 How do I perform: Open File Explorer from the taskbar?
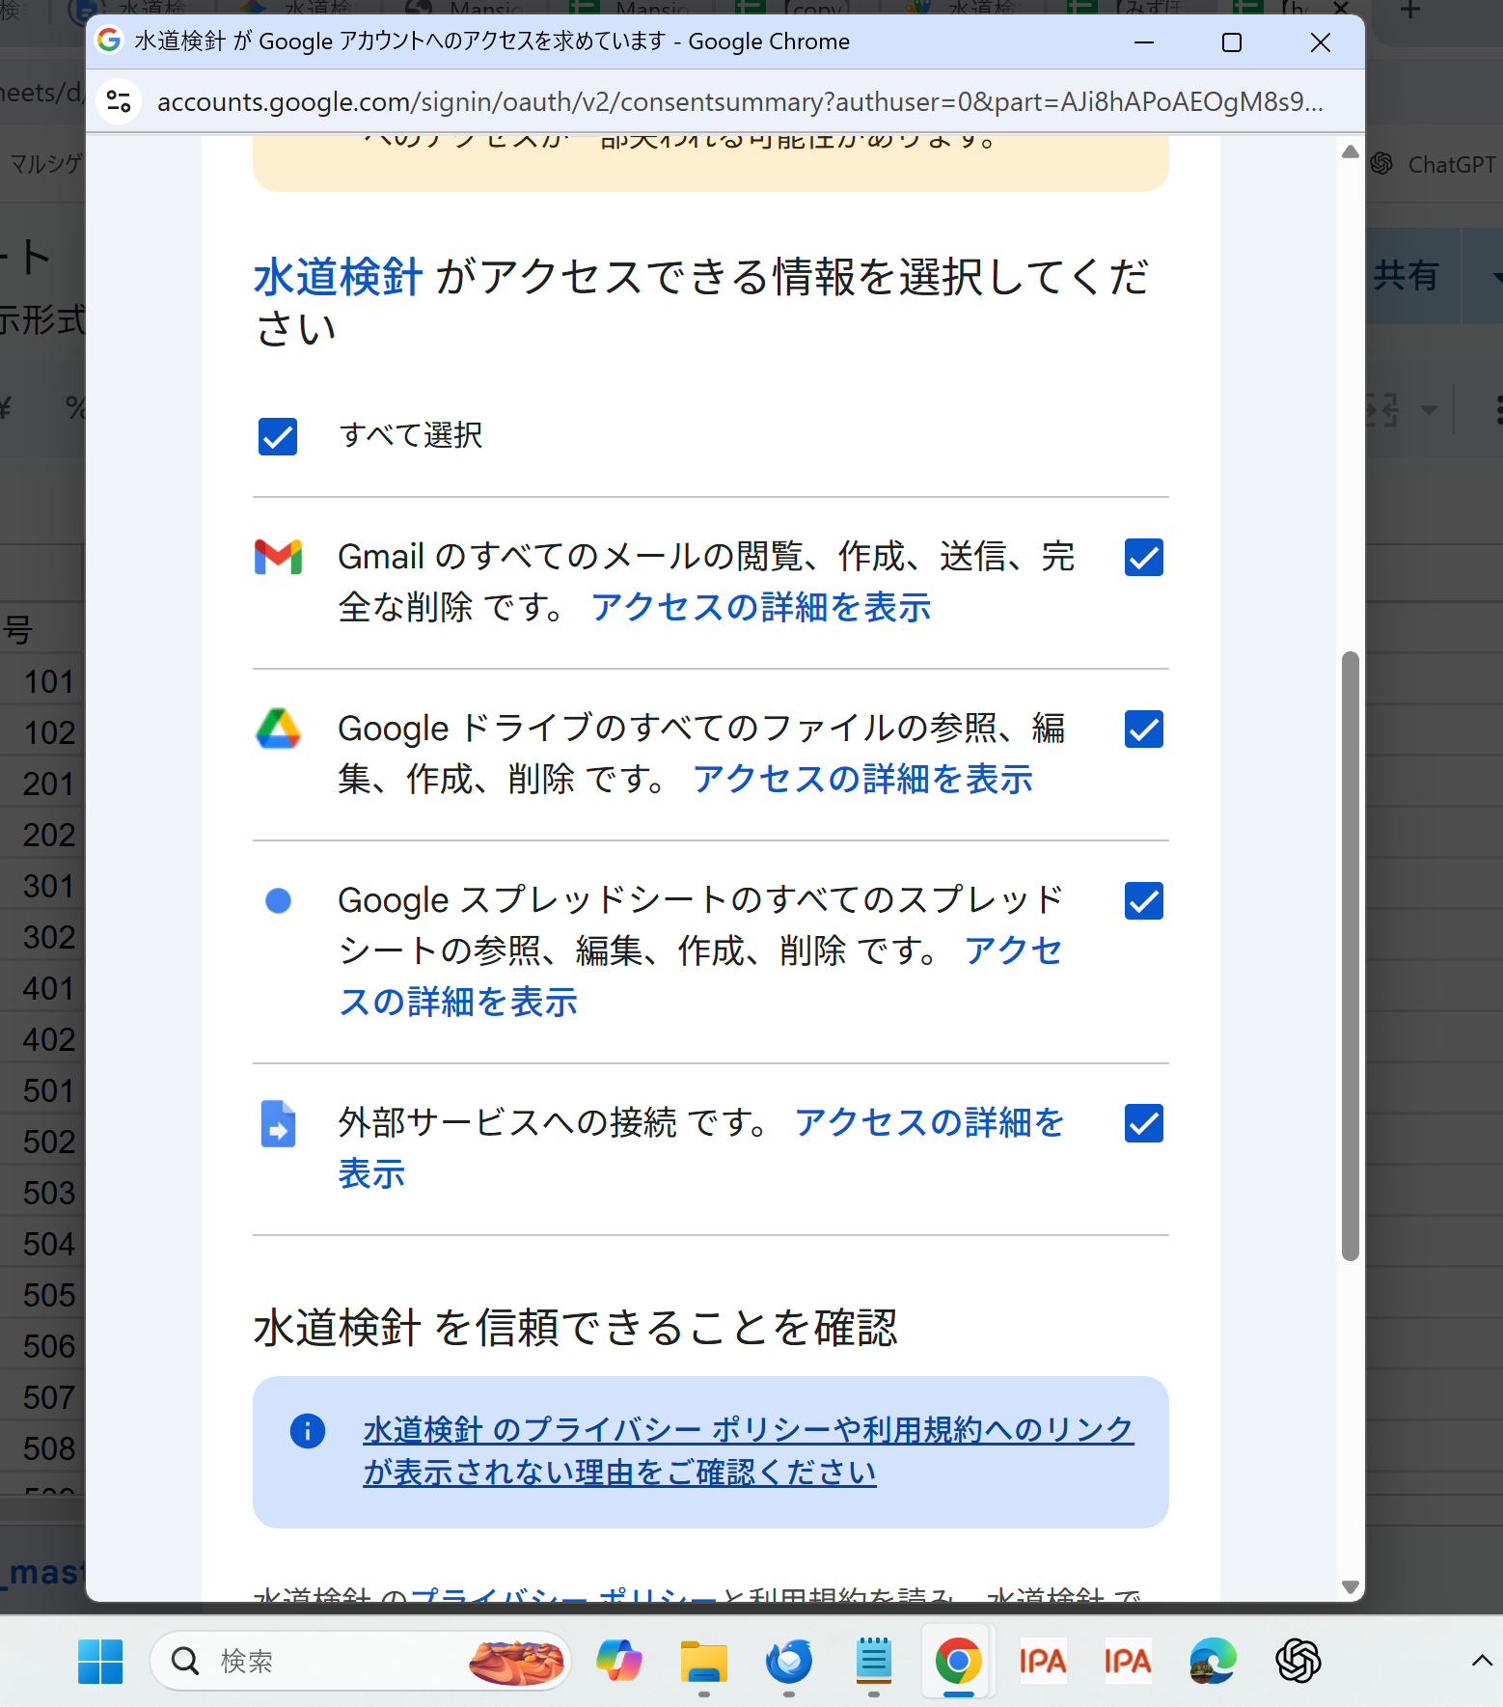704,1662
